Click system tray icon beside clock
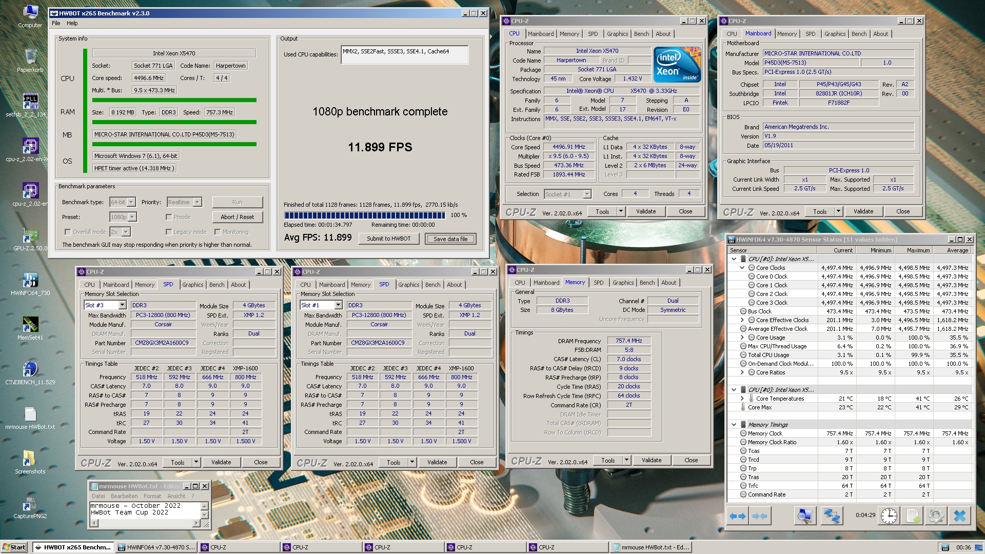The width and height of the screenshot is (985, 554). (x=944, y=547)
